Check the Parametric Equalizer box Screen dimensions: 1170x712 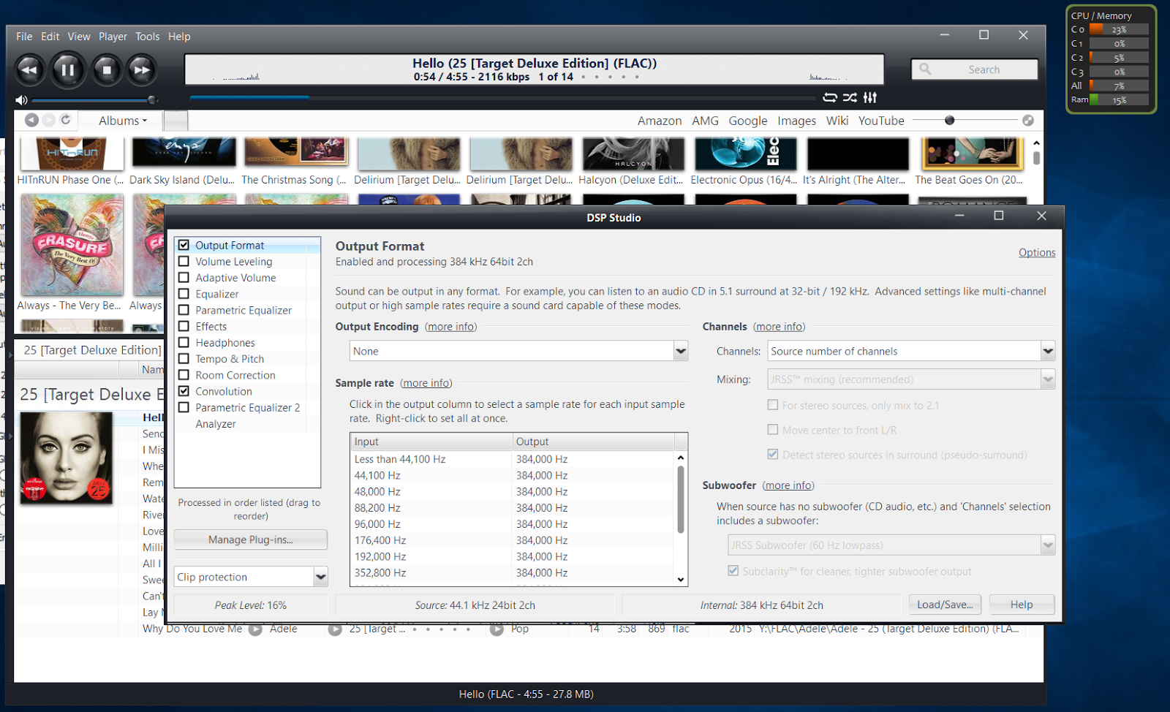[184, 310]
